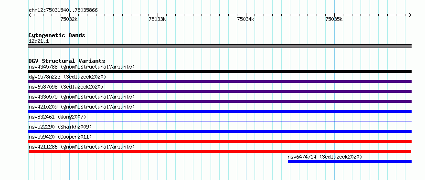Click the nsv4210209 gnomAD variant label
The image size is (425, 180).
click(82, 107)
